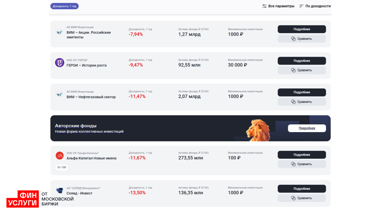The width and height of the screenshot is (381, 214).
Task: Click the compare icon in Нефтегазовый сектор row
Action: 294,102
